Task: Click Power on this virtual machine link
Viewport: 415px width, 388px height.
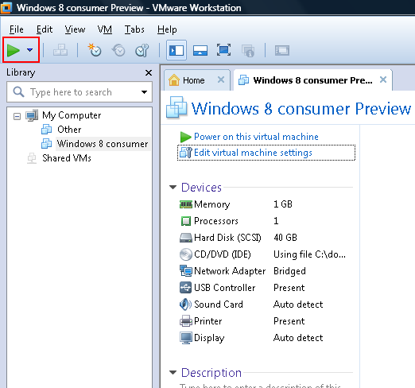Action: (x=256, y=137)
